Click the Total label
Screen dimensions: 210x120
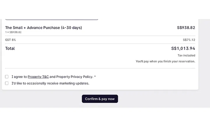coord(10,48)
